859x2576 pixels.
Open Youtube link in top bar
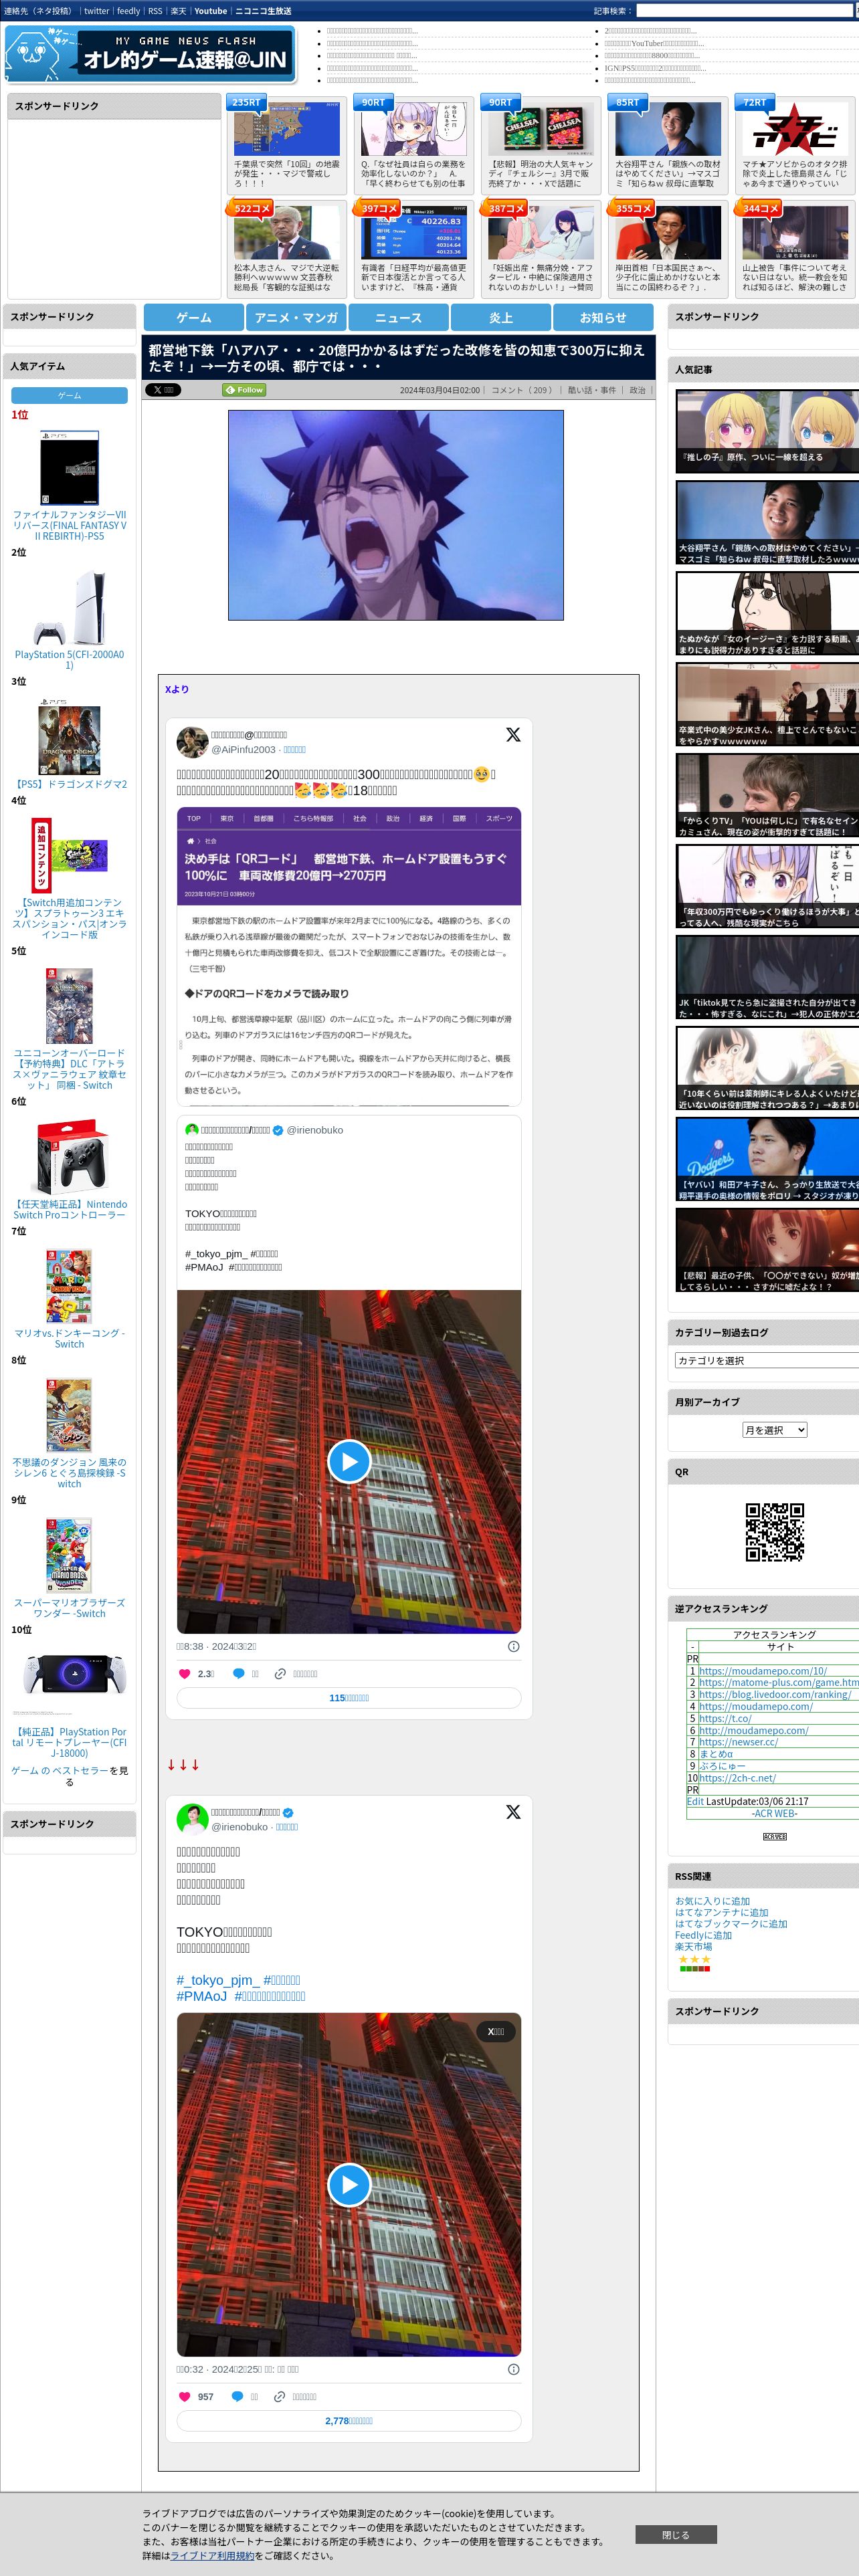pos(210,11)
